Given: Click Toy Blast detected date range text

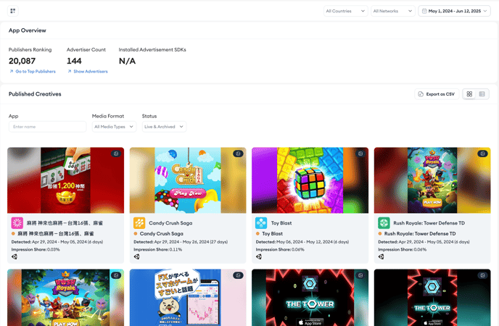Looking at the screenshot, I should coord(302,242).
